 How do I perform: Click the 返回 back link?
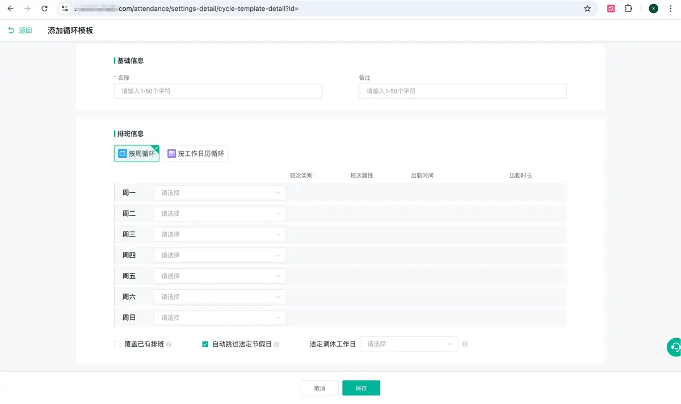(x=20, y=31)
